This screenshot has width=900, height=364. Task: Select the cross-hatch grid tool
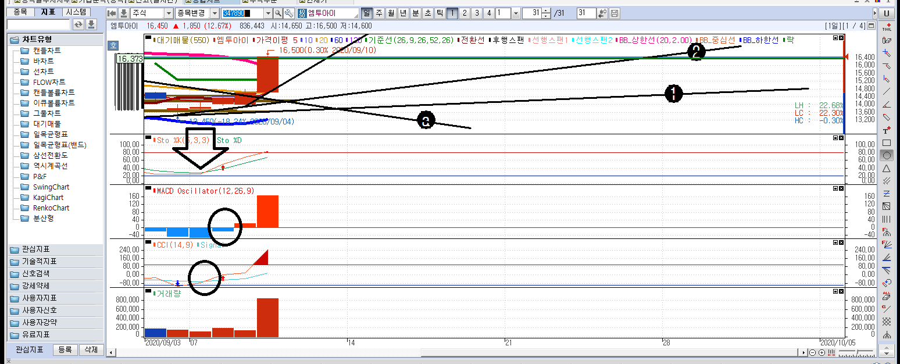coord(887,322)
